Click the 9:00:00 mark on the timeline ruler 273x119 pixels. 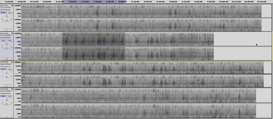tap(173, 2)
